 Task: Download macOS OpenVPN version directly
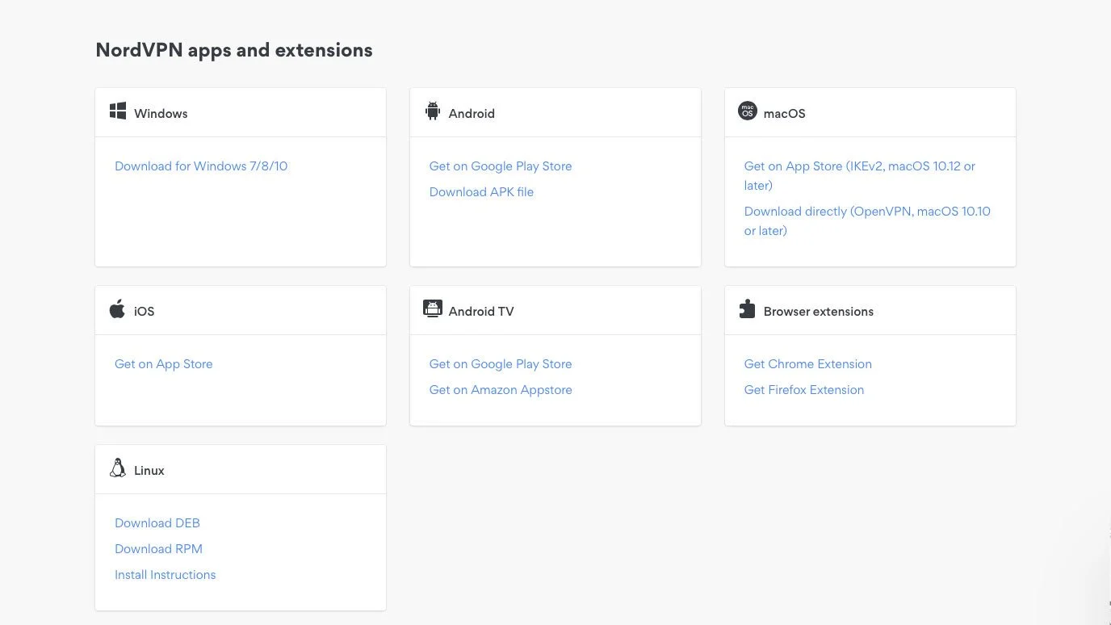(x=866, y=212)
